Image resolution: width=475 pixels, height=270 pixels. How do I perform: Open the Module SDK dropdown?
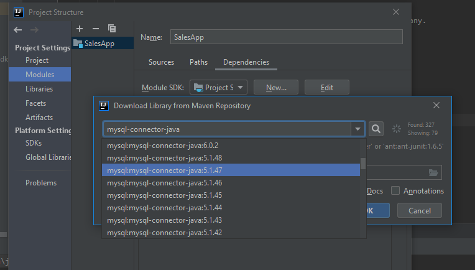tap(218, 88)
